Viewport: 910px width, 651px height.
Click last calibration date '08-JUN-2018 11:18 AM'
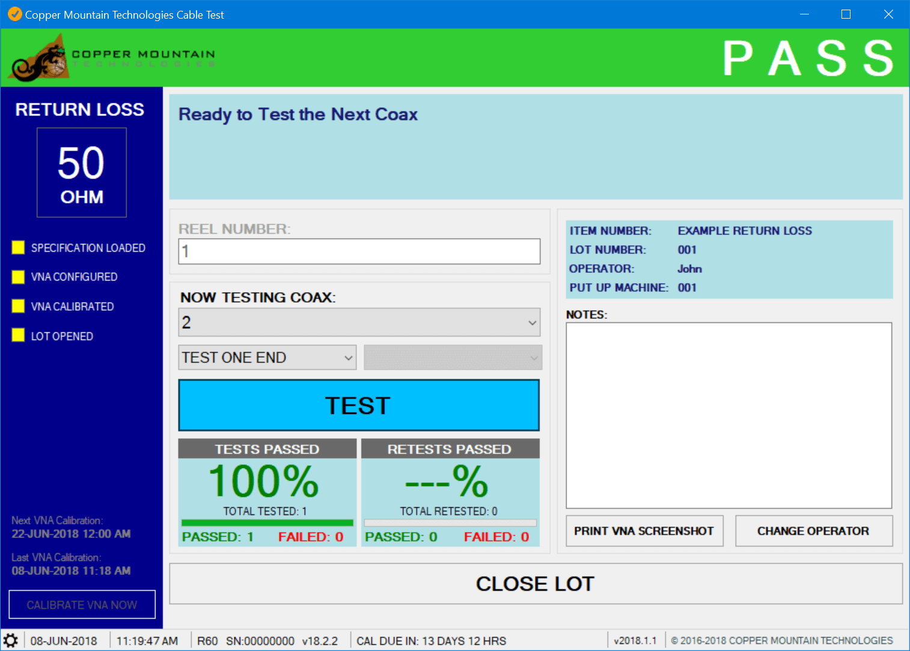71,570
